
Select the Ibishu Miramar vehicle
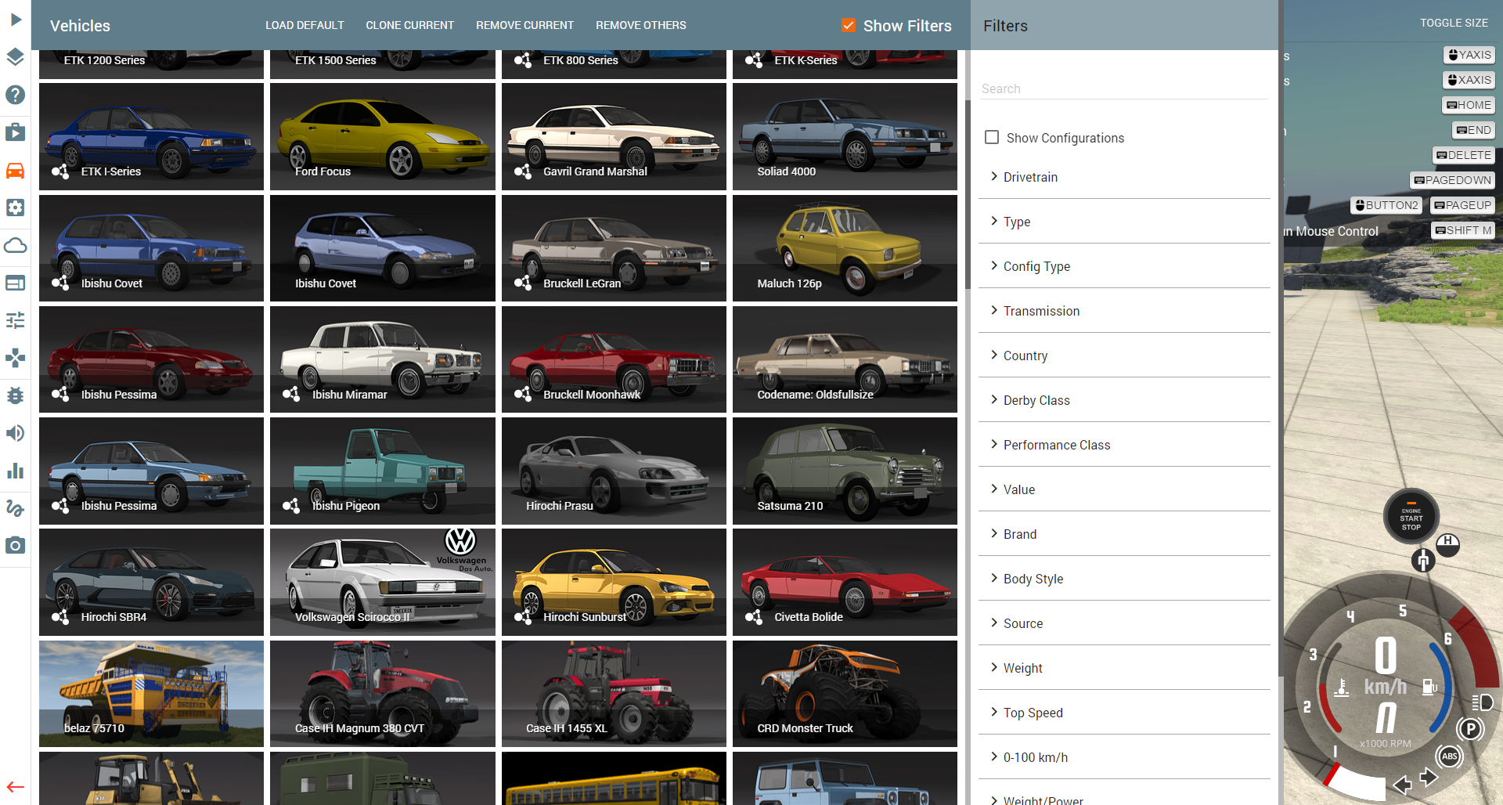[x=382, y=359]
